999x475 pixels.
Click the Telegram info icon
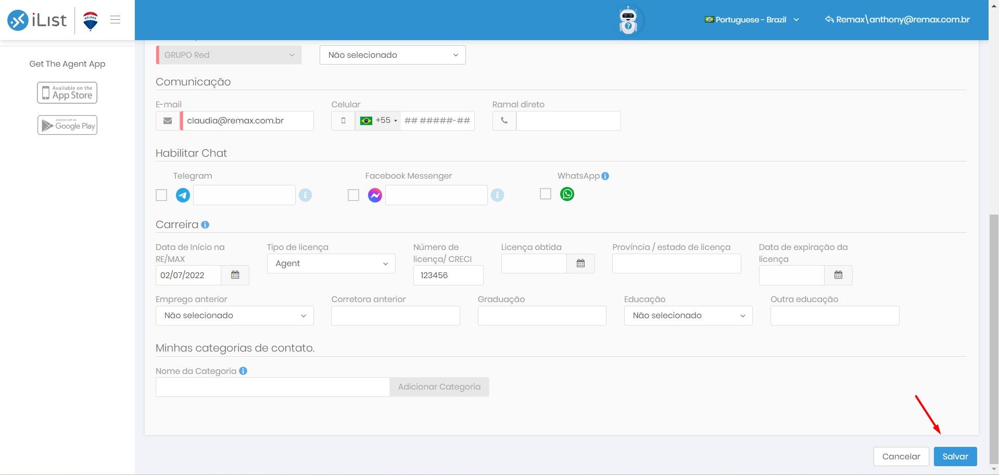coord(306,195)
